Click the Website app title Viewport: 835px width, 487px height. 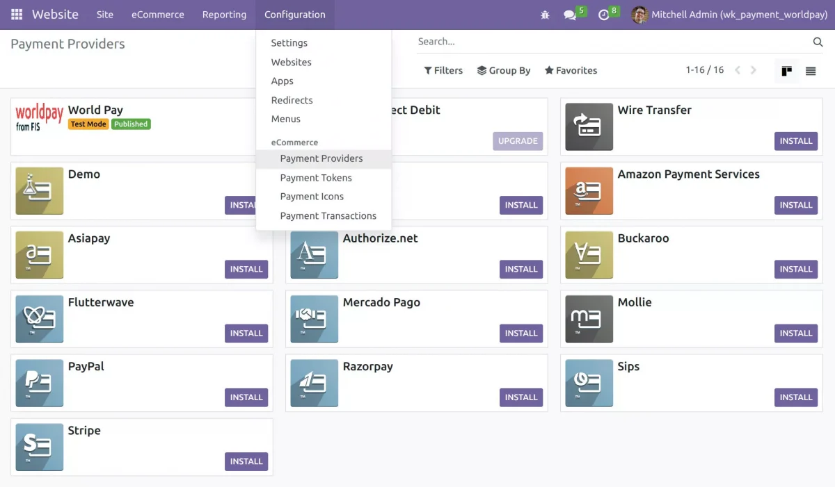coord(55,15)
